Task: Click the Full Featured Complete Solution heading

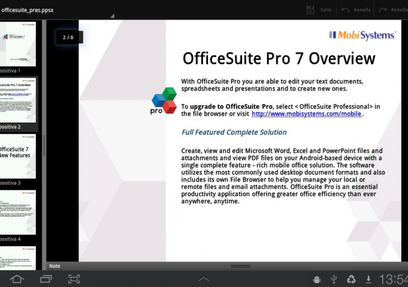Action: coord(234,132)
